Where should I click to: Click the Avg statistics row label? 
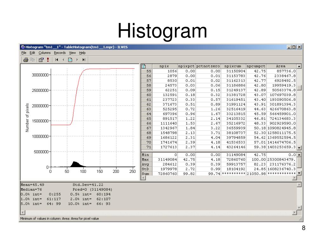point(147,164)
